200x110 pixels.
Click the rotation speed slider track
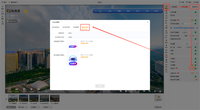184,28
